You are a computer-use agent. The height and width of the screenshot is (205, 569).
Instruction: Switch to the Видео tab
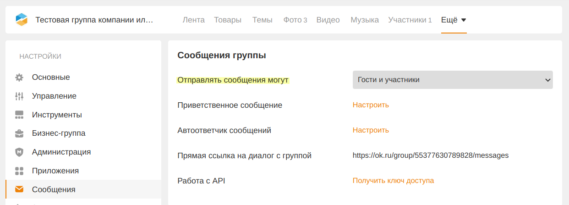pyautogui.click(x=328, y=20)
